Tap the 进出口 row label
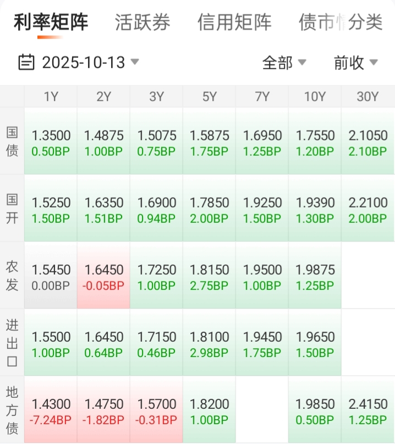Screen dimensions: 395x444 12,343
